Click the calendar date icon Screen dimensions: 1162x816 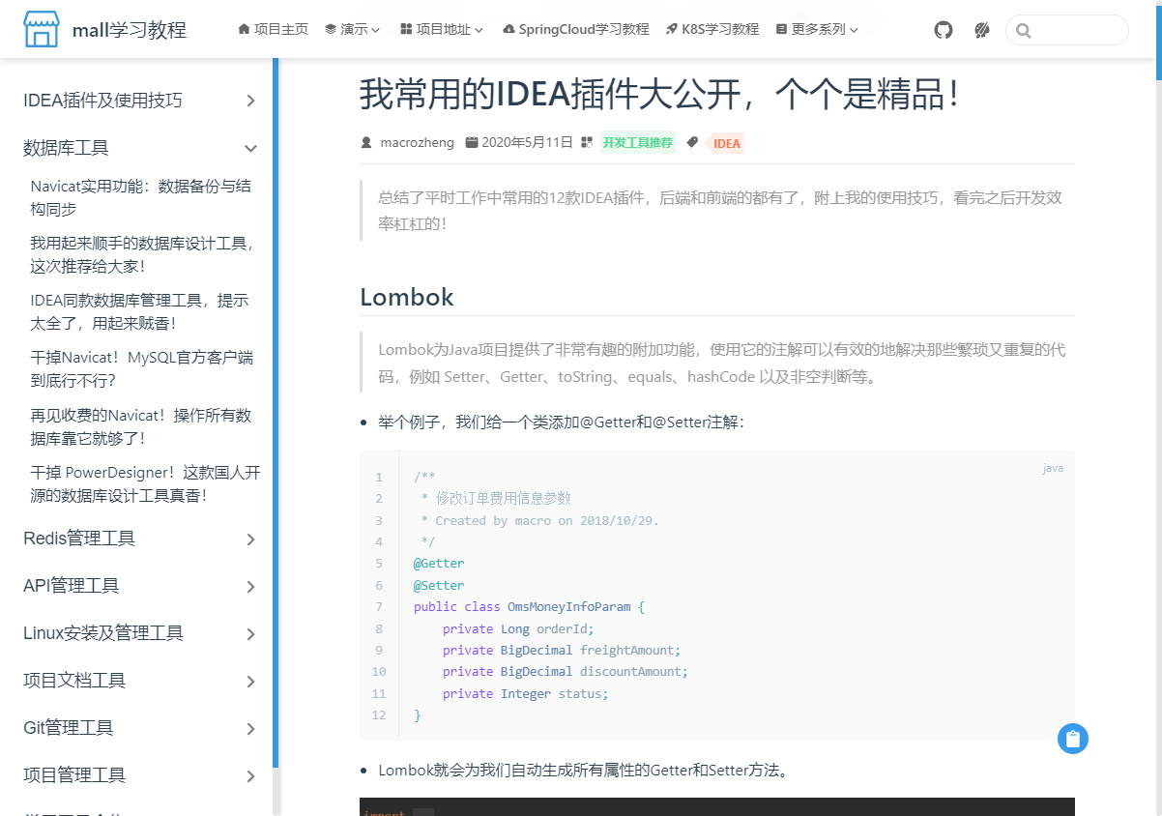(x=472, y=143)
